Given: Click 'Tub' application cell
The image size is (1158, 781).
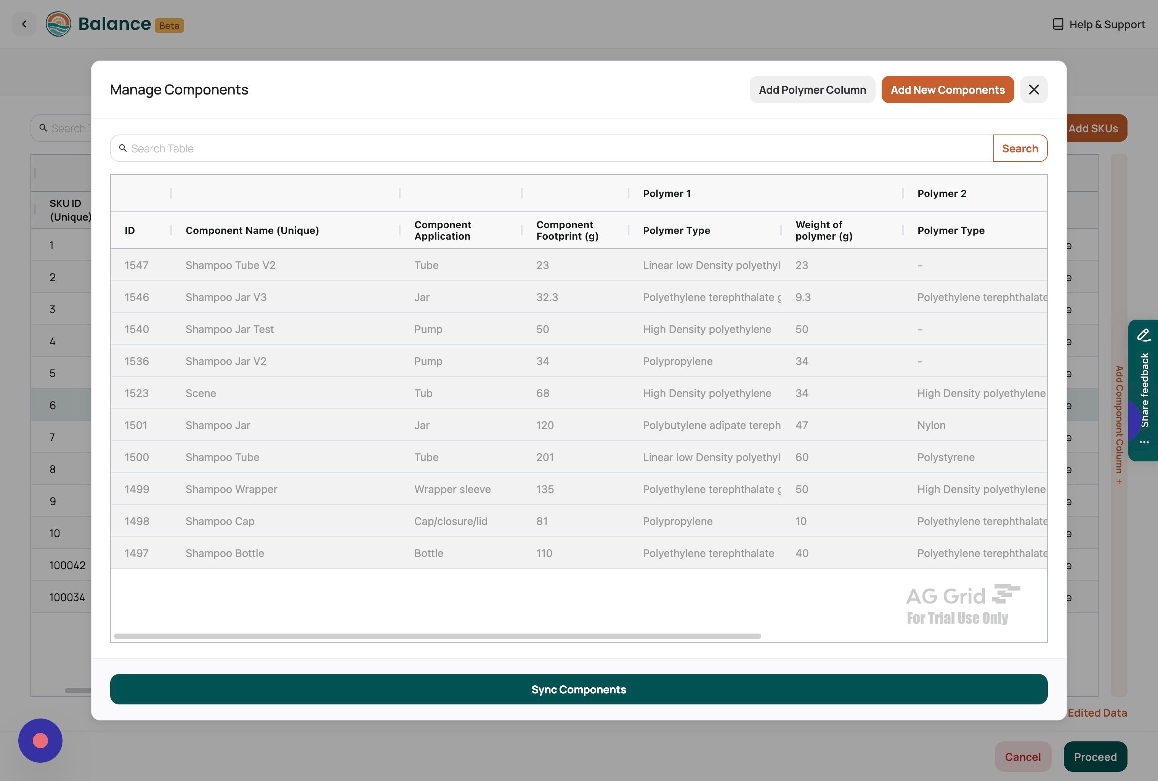Looking at the screenshot, I should point(423,394).
